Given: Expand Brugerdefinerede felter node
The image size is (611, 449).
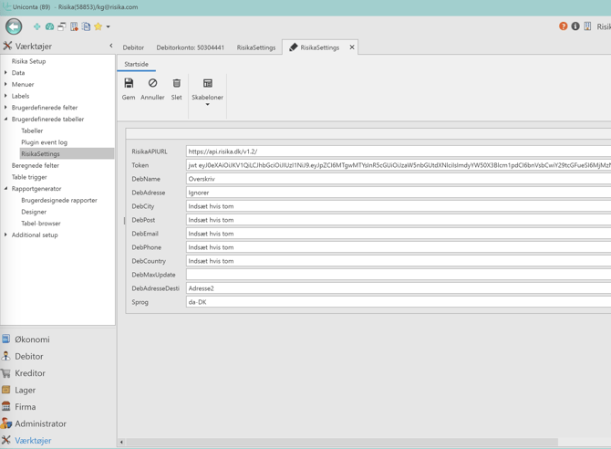Looking at the screenshot, I should 5,108.
